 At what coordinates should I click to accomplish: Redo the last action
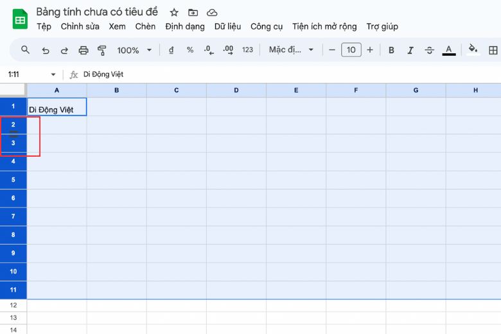point(64,50)
